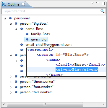Click the scrollbar right arrow
Image resolution: width=107 pixels, height=108 pixels.
coord(103,104)
